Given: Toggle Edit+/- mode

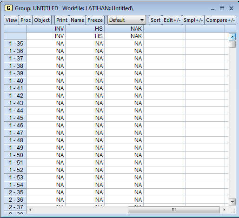Looking at the screenshot, I should (x=172, y=20).
